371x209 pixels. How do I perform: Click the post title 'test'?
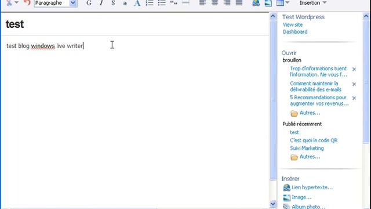14,24
